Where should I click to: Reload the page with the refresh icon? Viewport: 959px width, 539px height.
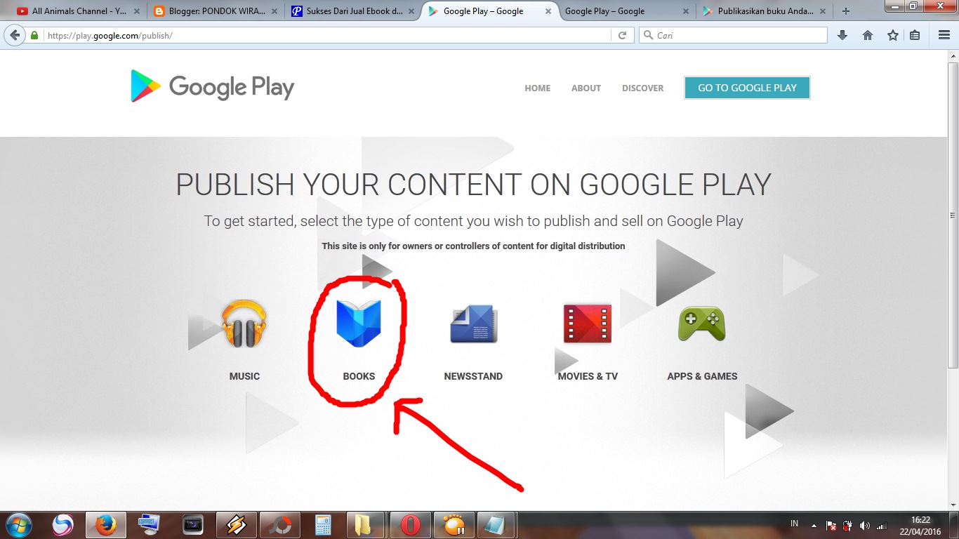(622, 35)
